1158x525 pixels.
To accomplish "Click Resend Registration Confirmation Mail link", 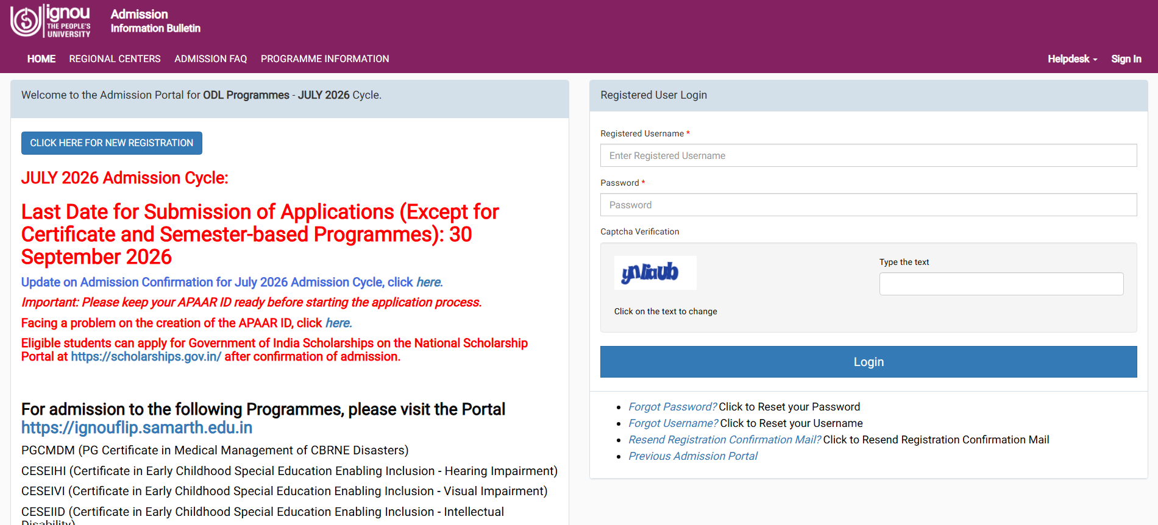I will click(725, 440).
